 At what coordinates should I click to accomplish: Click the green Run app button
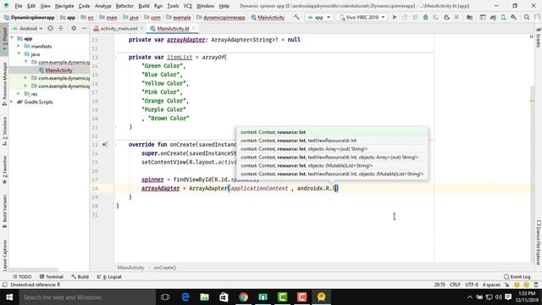(x=395, y=17)
